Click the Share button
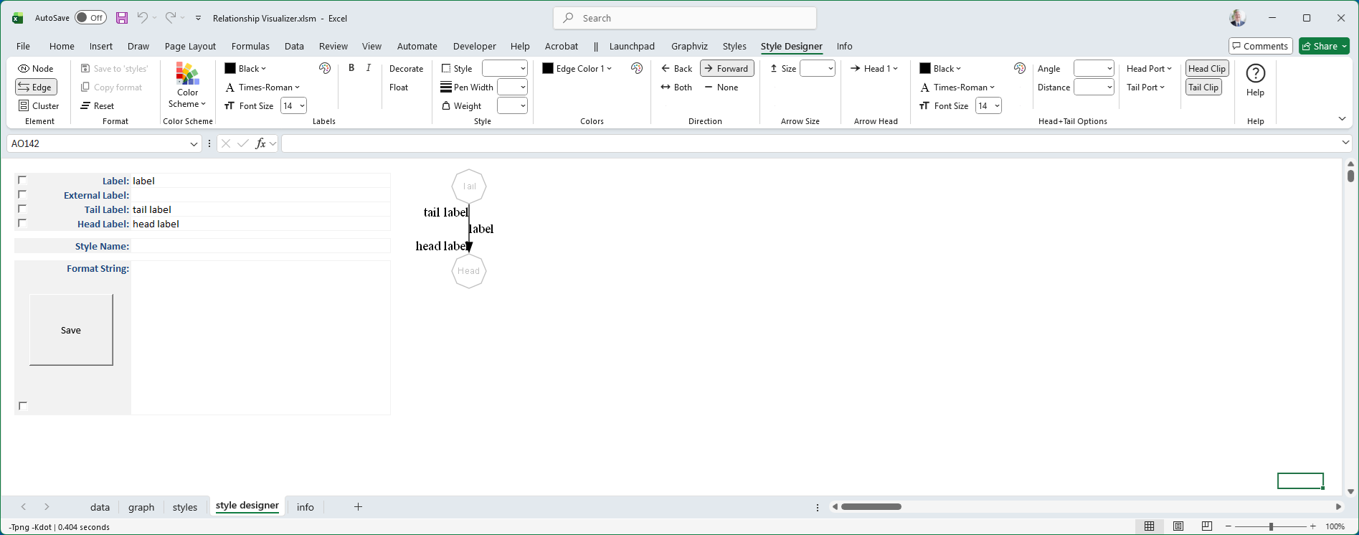 1324,47
